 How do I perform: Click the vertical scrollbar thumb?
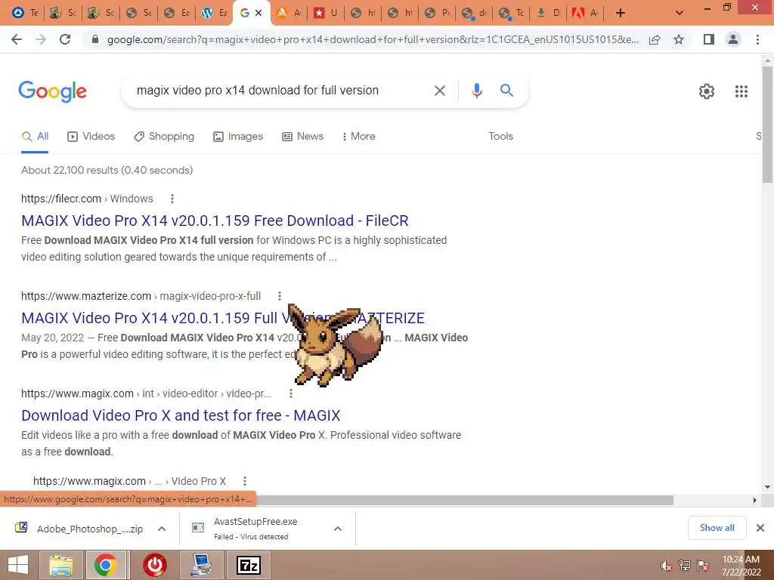(768, 123)
